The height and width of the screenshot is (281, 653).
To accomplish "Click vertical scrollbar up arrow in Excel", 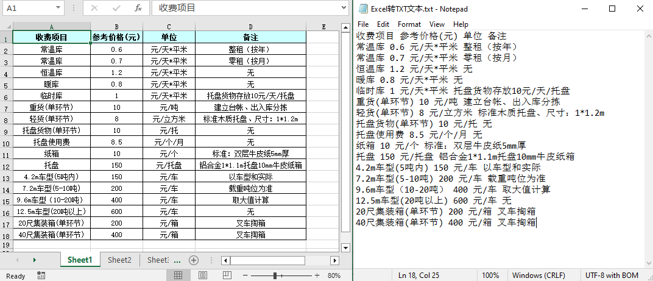I will pos(345,27).
